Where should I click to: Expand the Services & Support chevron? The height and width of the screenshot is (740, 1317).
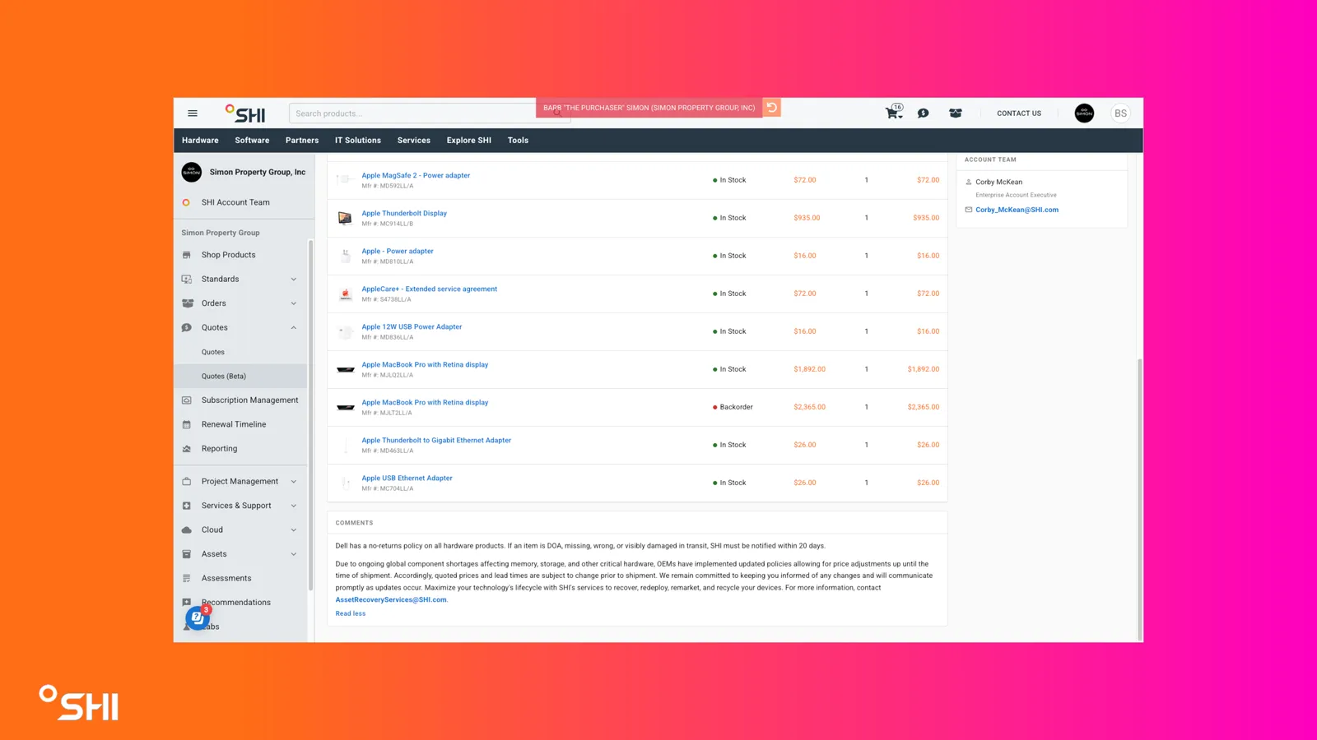coord(294,506)
